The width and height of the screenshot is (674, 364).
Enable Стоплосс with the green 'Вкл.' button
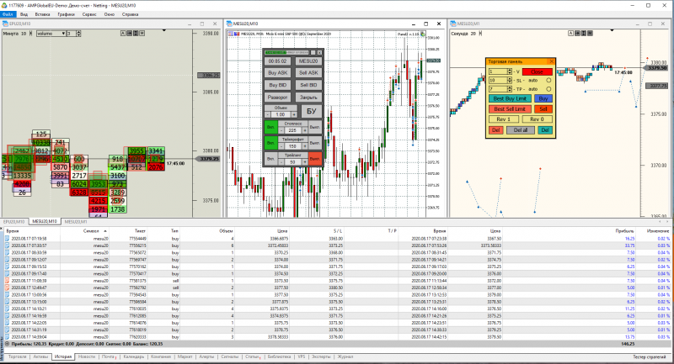[270, 127]
